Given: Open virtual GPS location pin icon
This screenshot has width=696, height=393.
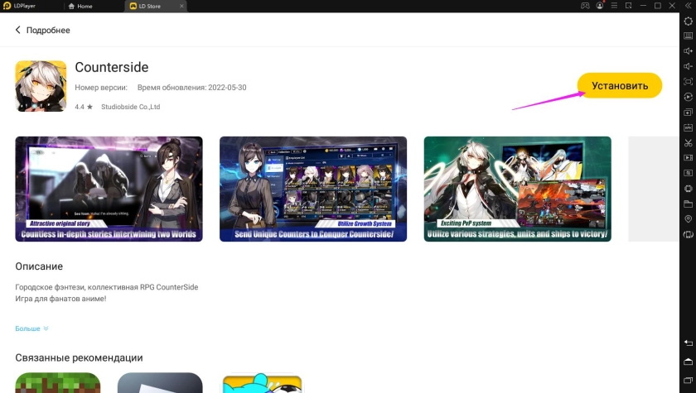Looking at the screenshot, I should 688,219.
